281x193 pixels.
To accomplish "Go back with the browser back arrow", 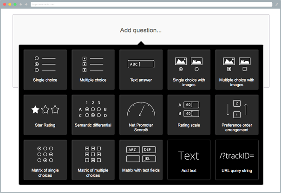I will tap(20, 4).
